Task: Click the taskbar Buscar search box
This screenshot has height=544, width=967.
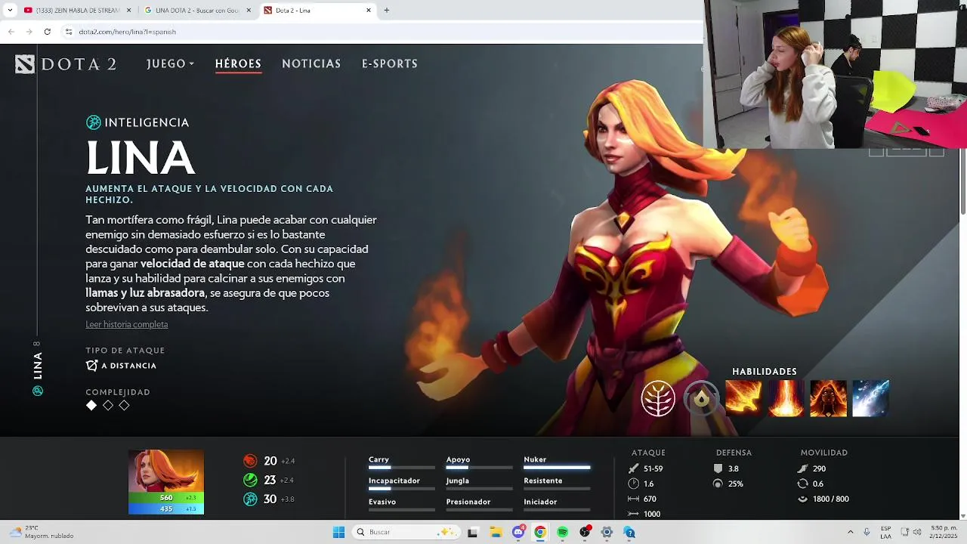Action: point(406,532)
